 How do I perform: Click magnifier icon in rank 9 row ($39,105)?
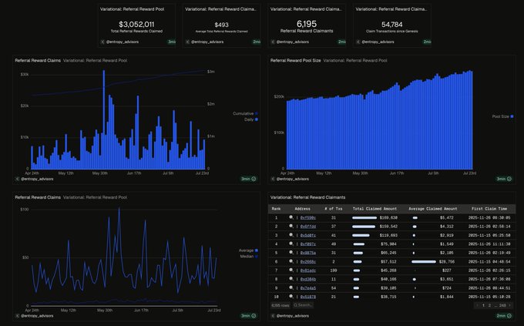291,287
